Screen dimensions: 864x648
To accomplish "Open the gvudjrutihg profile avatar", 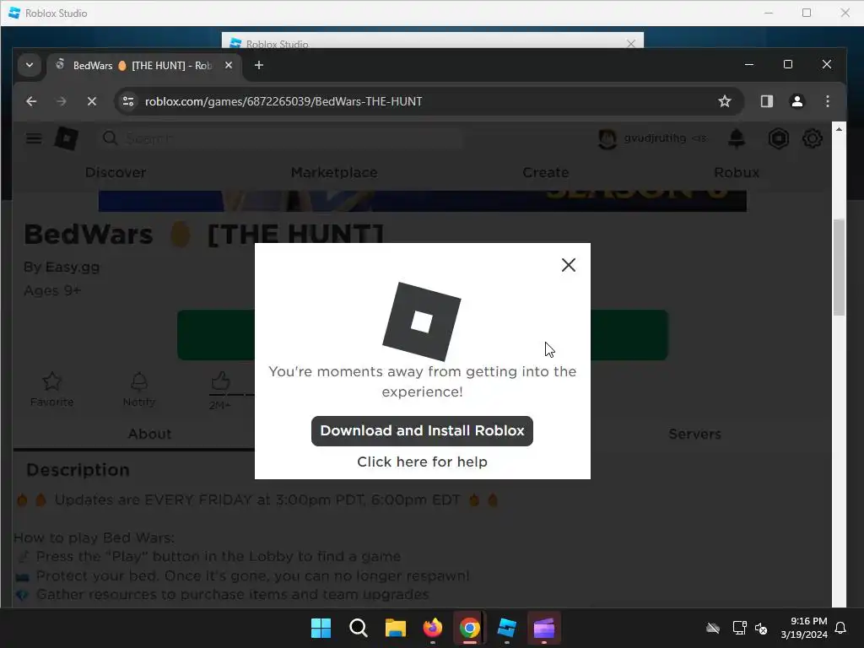I will [607, 139].
